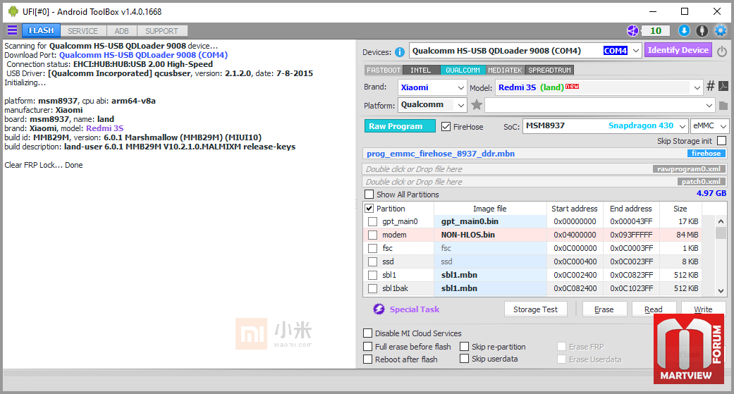Screen dimensions: 734x394
Task: Select the FASTBOOT mode tab
Action: pos(384,70)
